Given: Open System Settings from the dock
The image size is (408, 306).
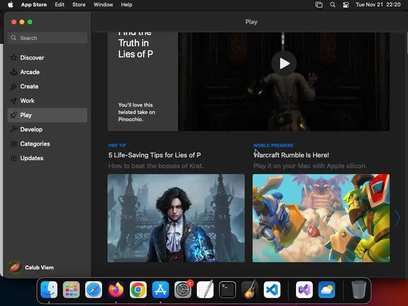Looking at the screenshot, I should pyautogui.click(x=182, y=290).
